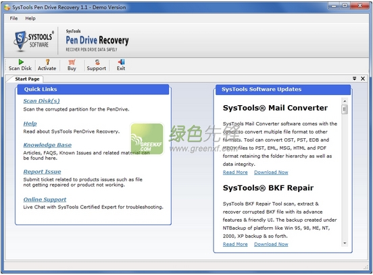The width and height of the screenshot is (373, 275).
Task: Open the Knowledge Base link
Action: [x=47, y=145]
